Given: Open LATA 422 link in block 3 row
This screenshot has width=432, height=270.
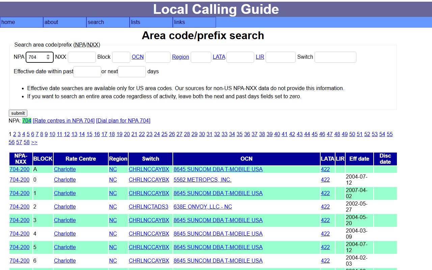Looking at the screenshot, I should (325, 220).
